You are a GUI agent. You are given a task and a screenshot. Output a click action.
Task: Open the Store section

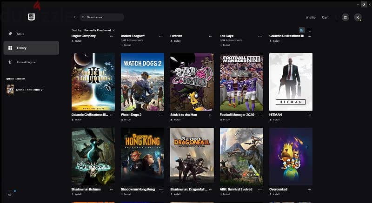[x=31, y=34]
